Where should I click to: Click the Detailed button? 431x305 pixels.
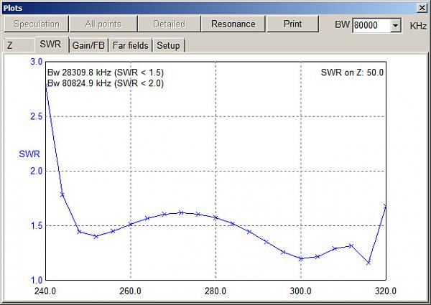click(169, 24)
